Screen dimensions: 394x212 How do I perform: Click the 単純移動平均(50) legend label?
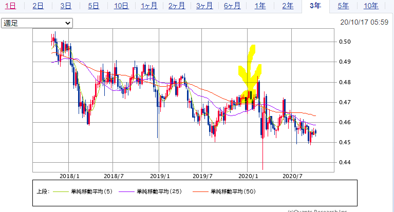(233, 191)
